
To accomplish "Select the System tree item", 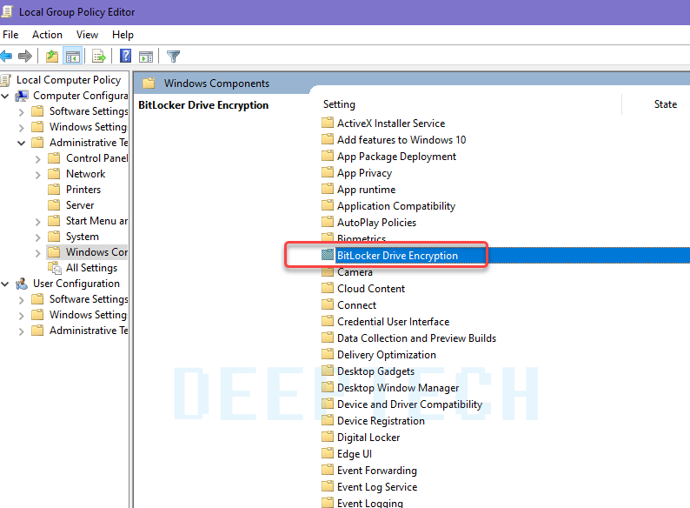I will click(83, 237).
